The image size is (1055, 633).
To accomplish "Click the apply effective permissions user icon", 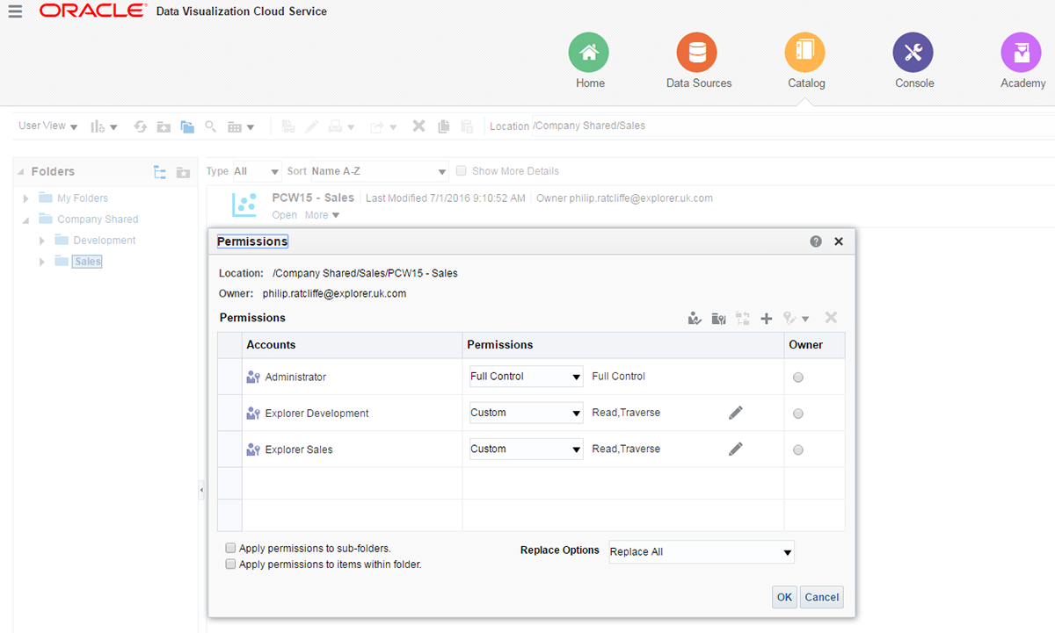I will (x=695, y=319).
